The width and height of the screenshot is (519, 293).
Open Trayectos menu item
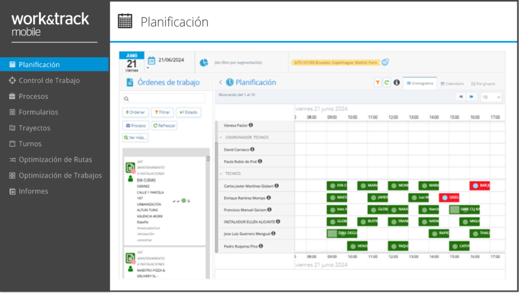click(x=30, y=128)
